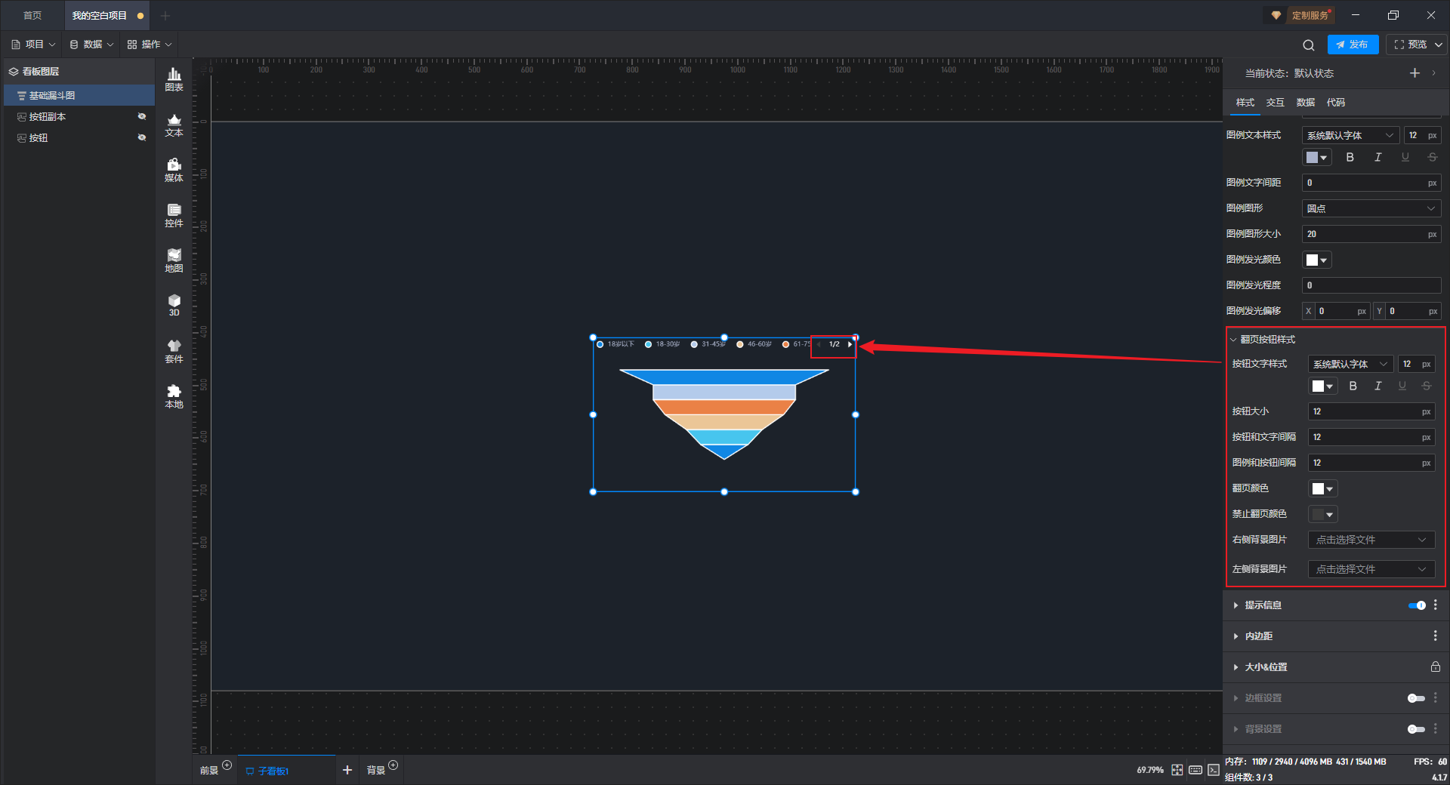This screenshot has height=785, width=1450.
Task: Open the 预览 preview dropdown arrow
Action: 1439,45
